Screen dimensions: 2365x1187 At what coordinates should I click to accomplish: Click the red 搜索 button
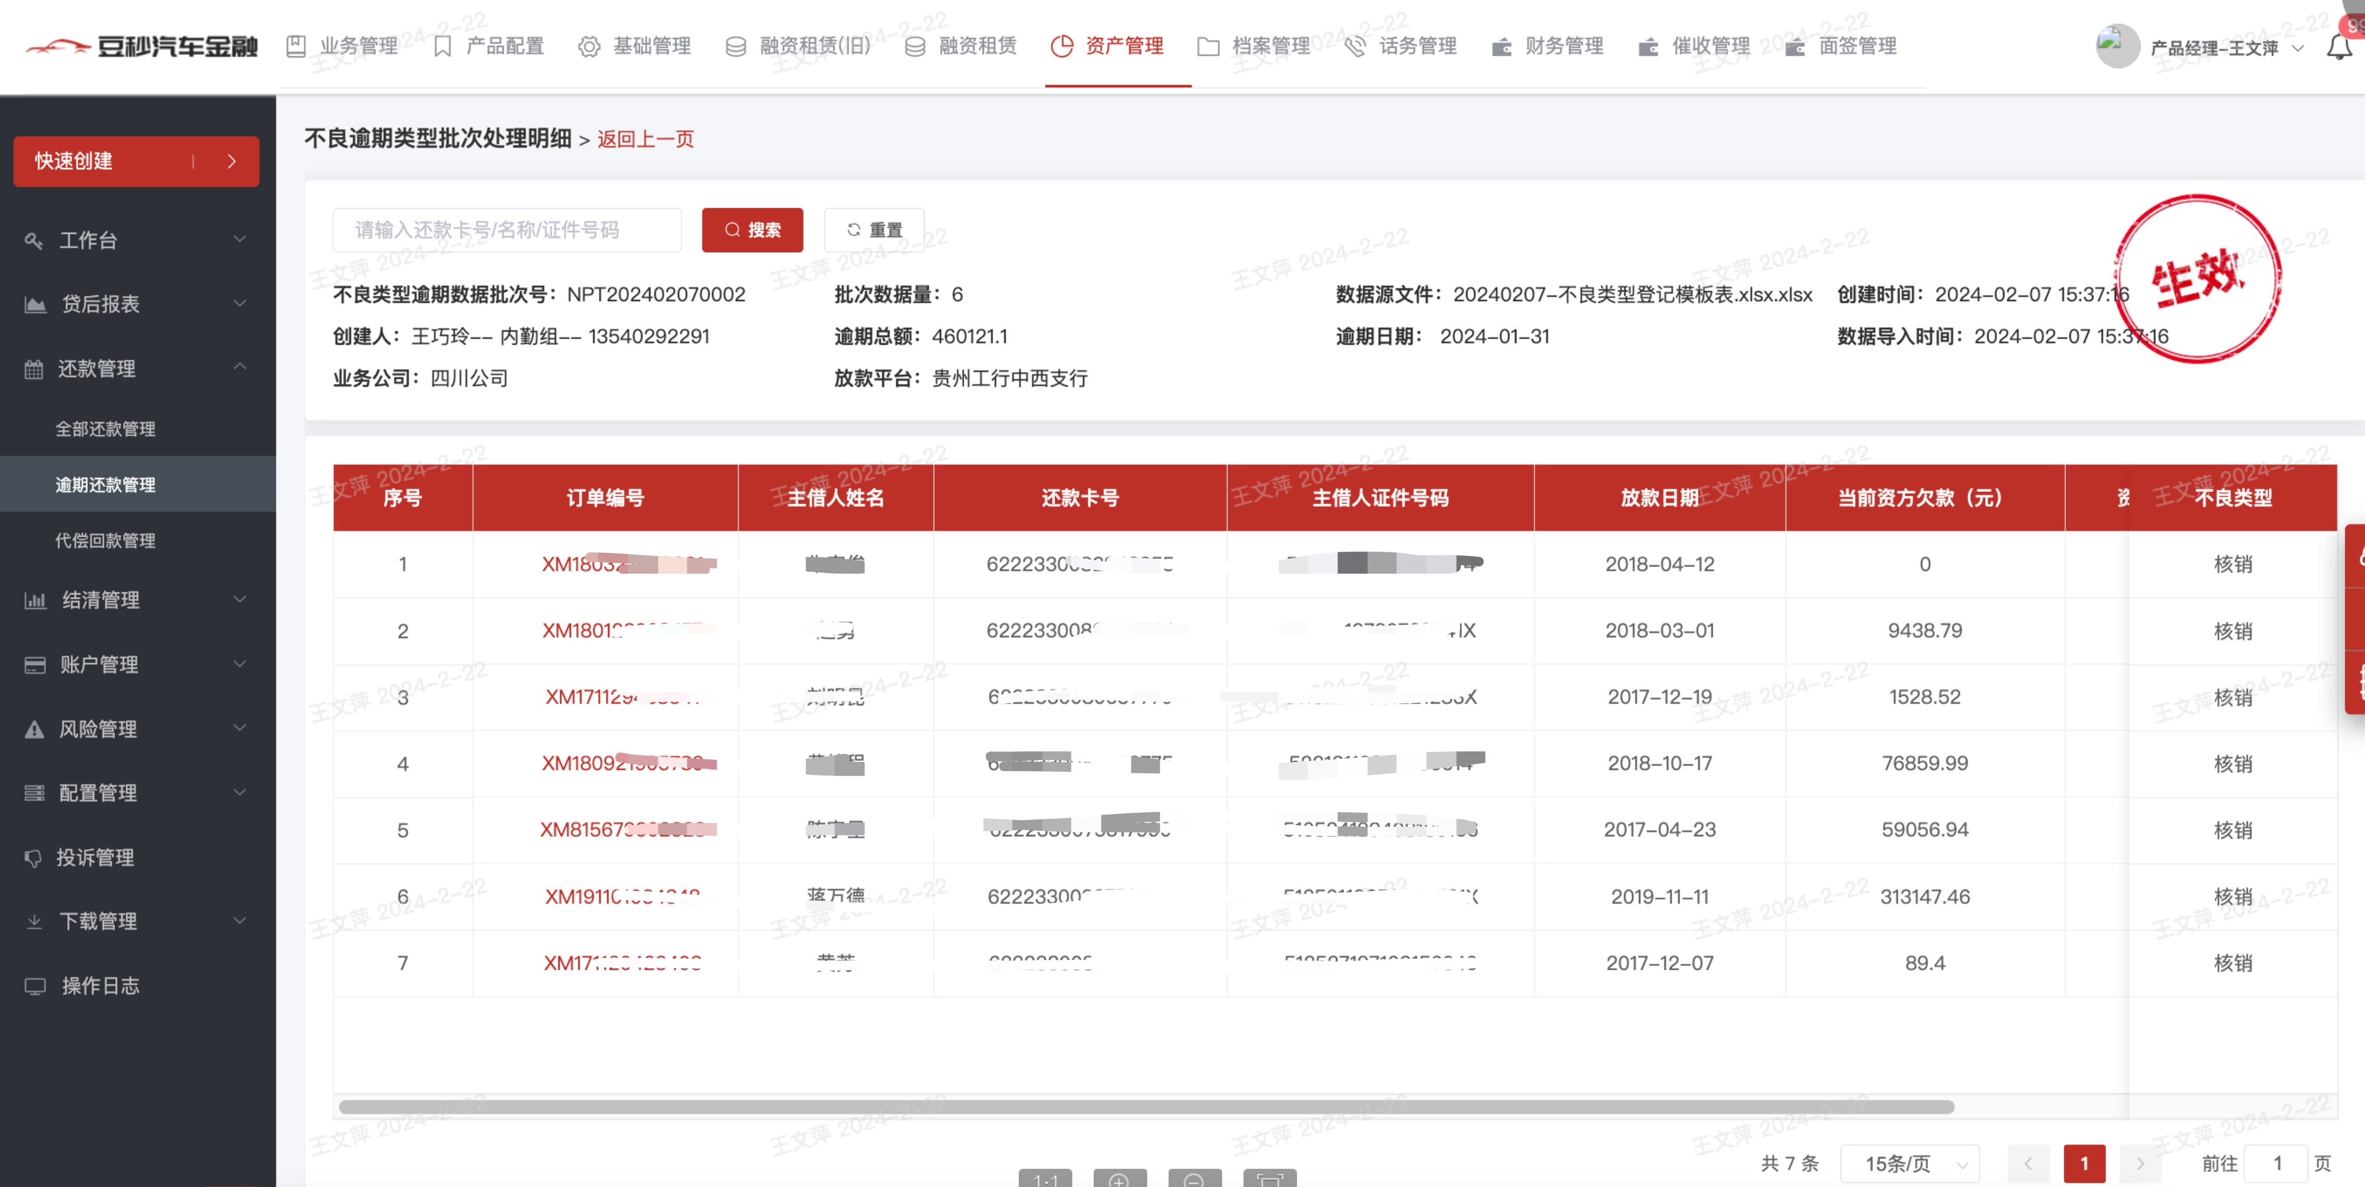click(752, 230)
